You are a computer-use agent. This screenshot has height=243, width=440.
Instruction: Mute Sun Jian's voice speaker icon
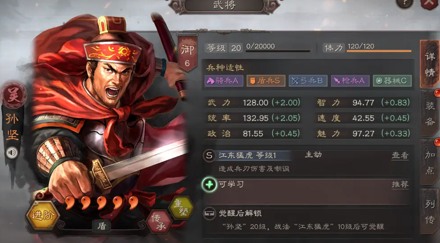(12, 153)
